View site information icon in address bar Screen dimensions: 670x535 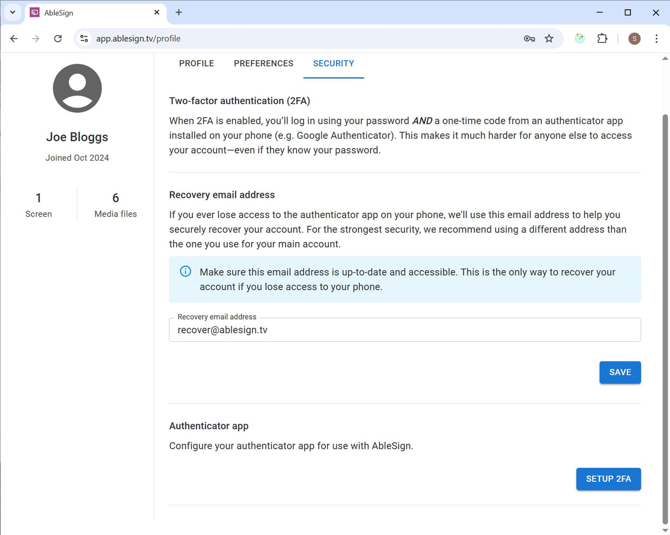[x=84, y=39]
